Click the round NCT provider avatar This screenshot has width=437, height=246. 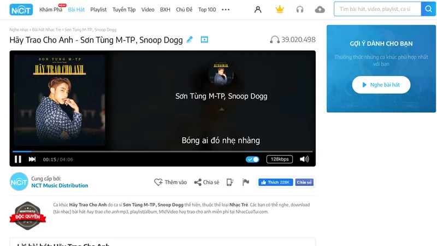click(19, 182)
